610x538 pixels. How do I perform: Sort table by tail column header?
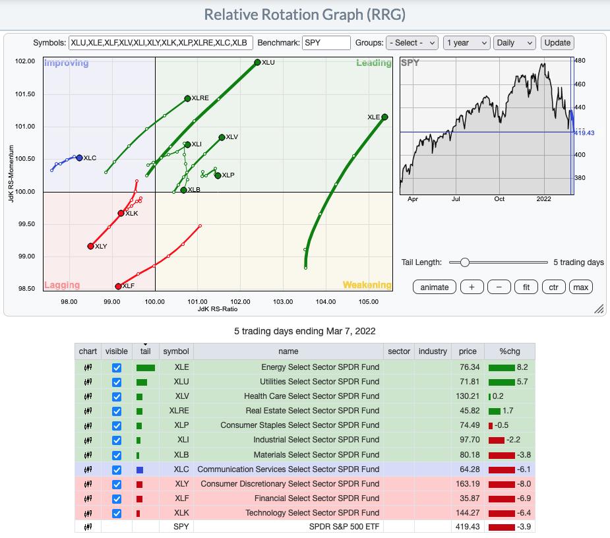tap(146, 351)
